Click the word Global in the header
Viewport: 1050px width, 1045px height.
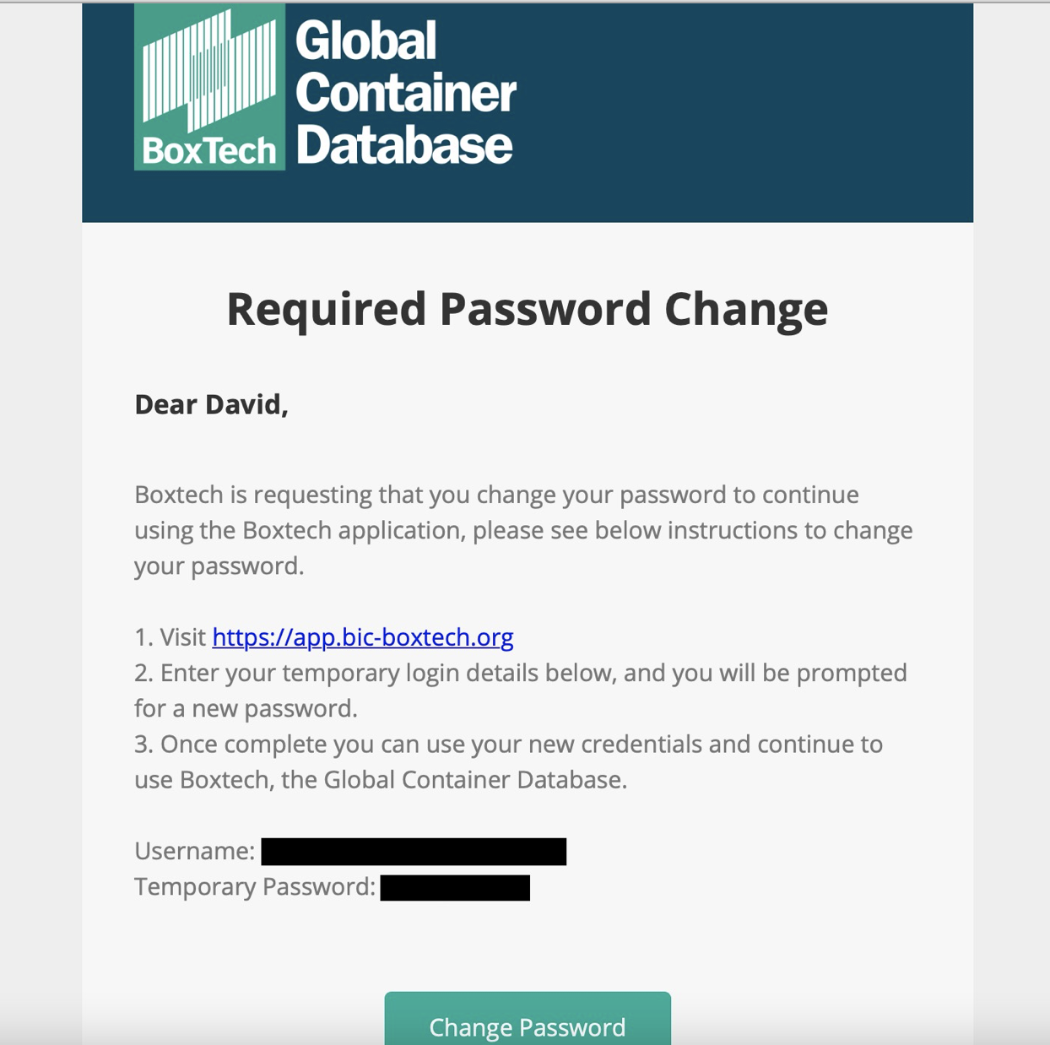click(366, 40)
